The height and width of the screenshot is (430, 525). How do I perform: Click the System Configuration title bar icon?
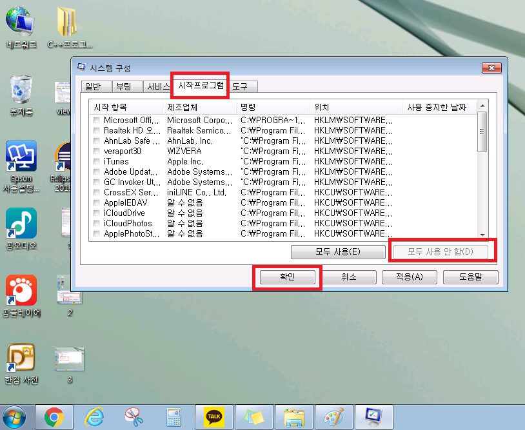(81, 68)
